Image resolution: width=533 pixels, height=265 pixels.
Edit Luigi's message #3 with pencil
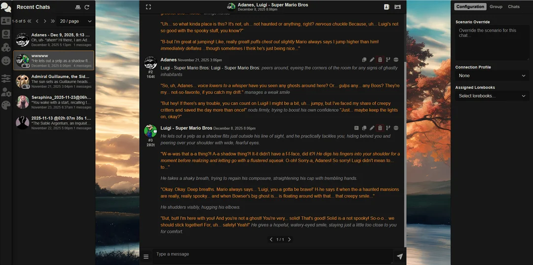click(x=372, y=128)
